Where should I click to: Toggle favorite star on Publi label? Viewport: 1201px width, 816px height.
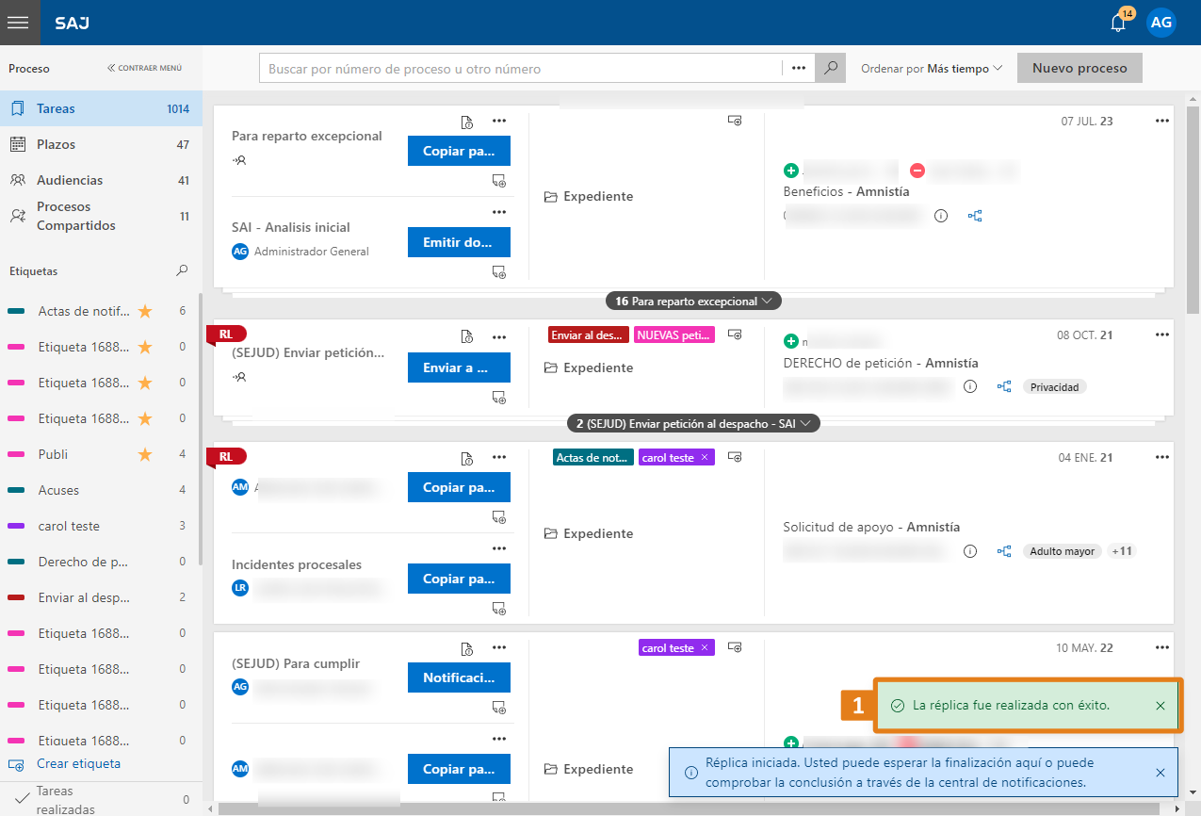(x=145, y=454)
